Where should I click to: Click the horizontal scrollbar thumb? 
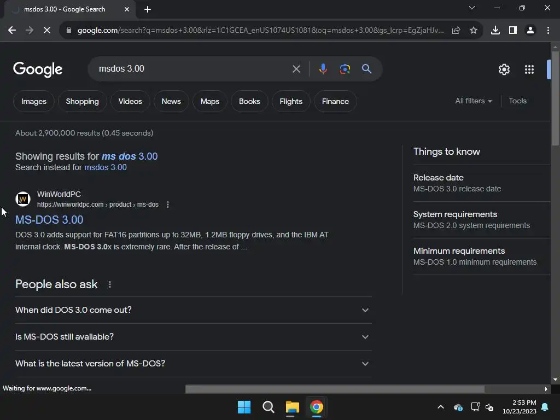pyautogui.click(x=335, y=389)
